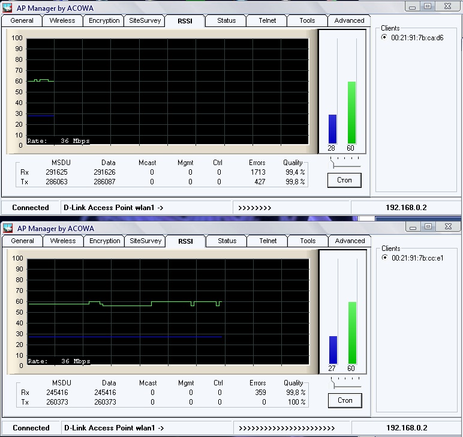The image size is (463, 437).
Task: Open the Telnet tab in bottom window
Action: (268, 241)
